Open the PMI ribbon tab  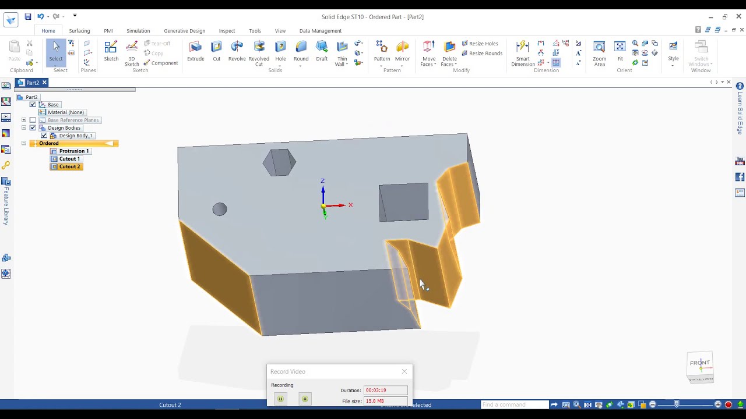click(108, 31)
